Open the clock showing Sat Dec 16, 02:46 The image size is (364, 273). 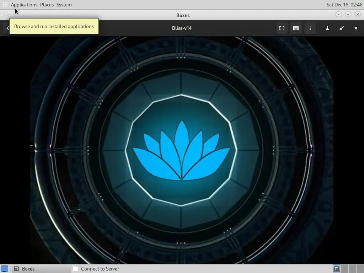click(344, 5)
